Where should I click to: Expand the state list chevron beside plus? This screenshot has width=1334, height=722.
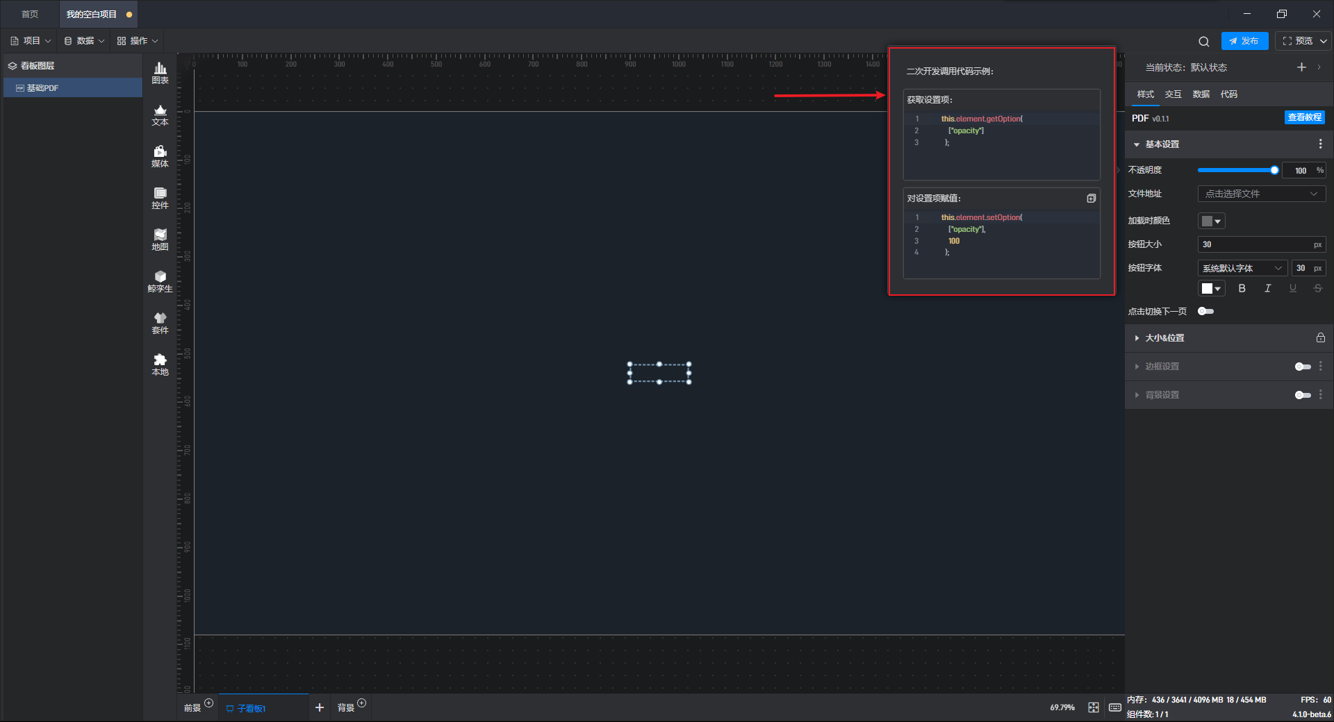[x=1319, y=67]
